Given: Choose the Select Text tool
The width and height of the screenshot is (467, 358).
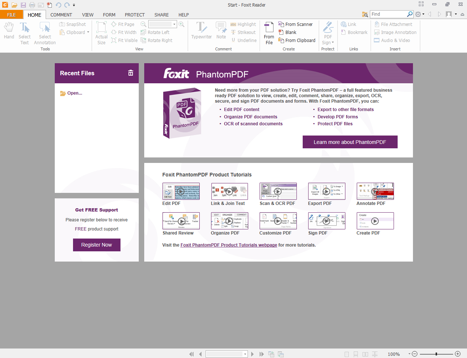Looking at the screenshot, I should point(24,33).
